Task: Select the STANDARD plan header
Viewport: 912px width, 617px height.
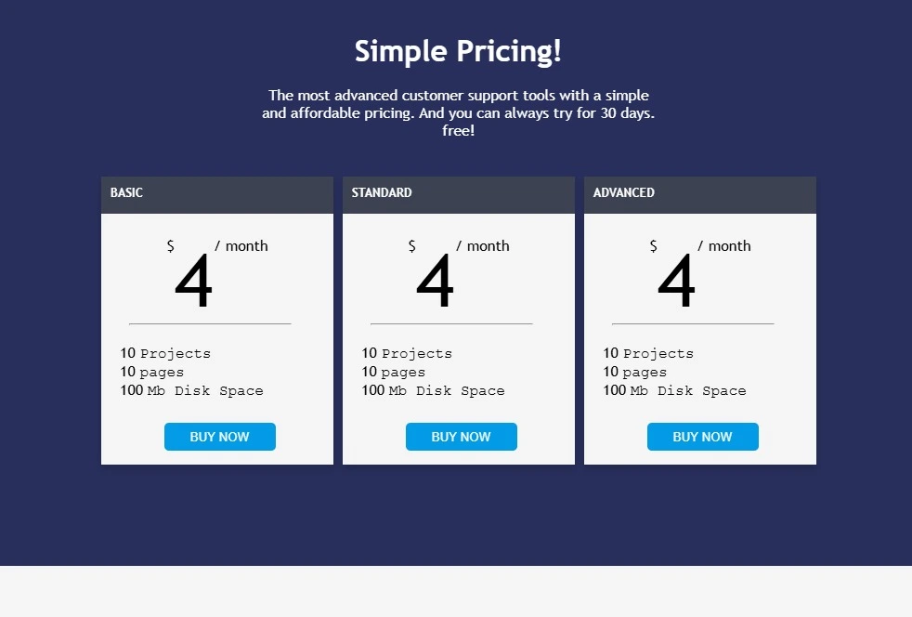Action: pyautogui.click(x=382, y=193)
